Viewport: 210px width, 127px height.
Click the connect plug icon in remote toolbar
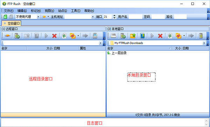coord(7,36)
